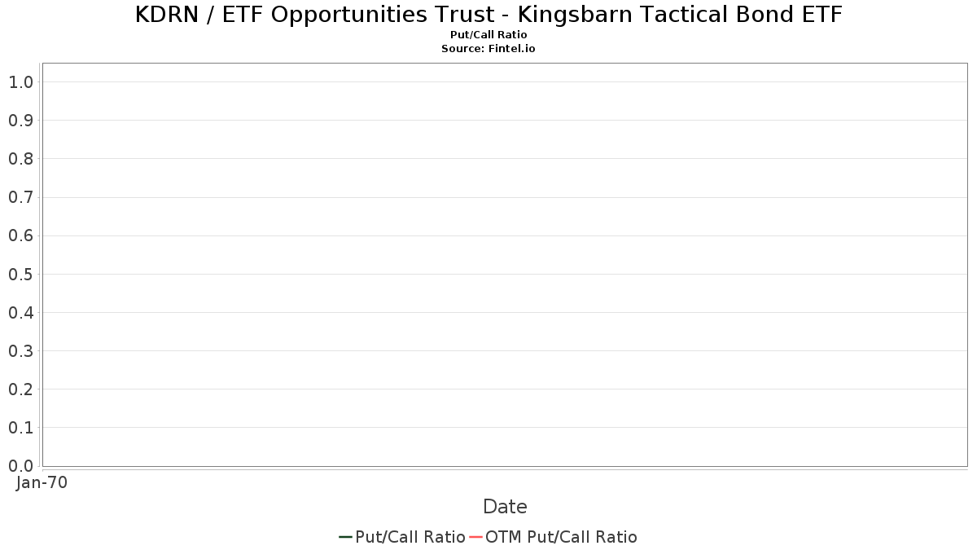
Task: Click the Put/Call Ratio subtitle under the title
Action: point(488,35)
